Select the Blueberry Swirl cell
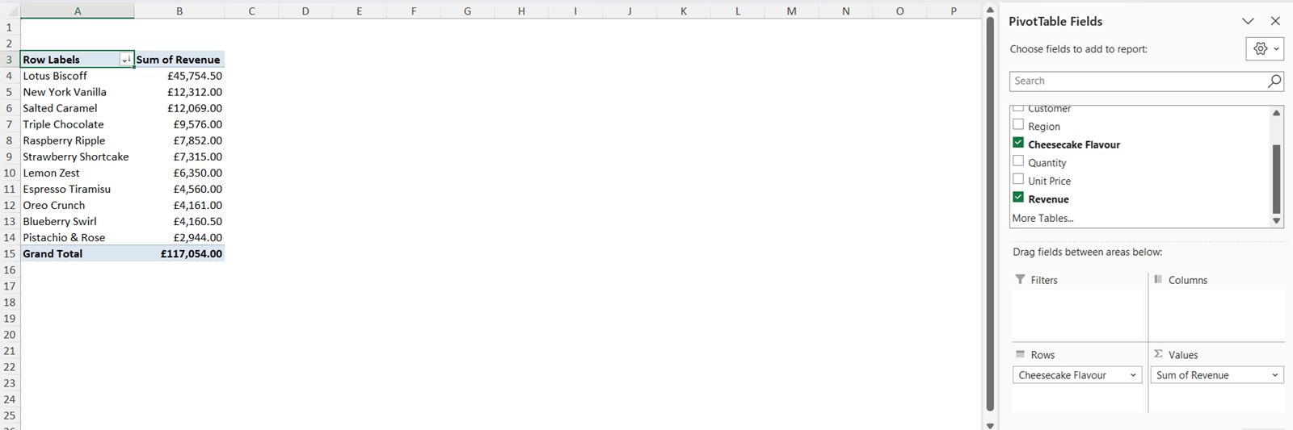 pos(78,221)
